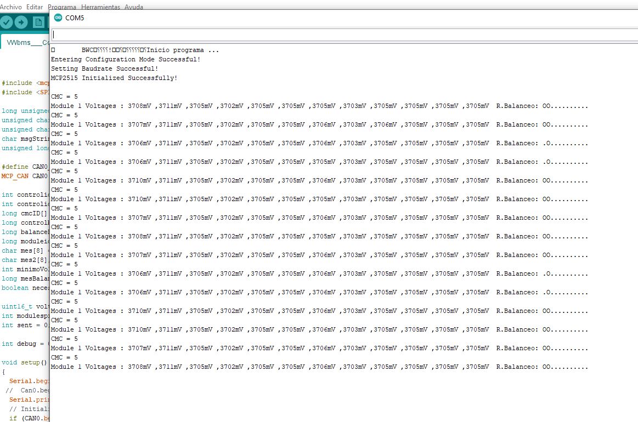Open the Herramientas menu
Viewport: 638px width, 422px height.
pos(100,7)
